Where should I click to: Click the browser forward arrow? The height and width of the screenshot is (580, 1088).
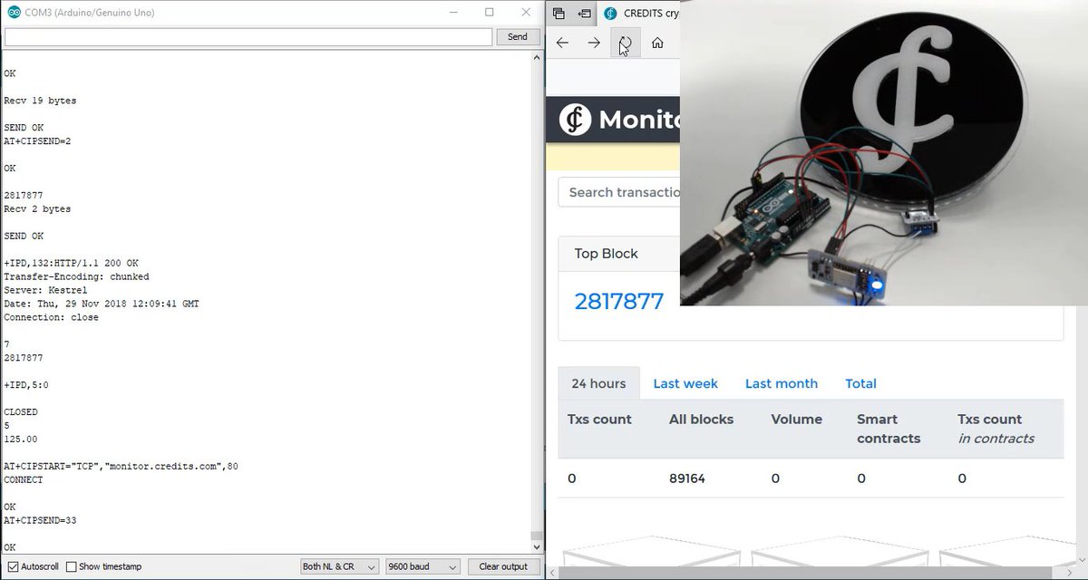(x=594, y=43)
